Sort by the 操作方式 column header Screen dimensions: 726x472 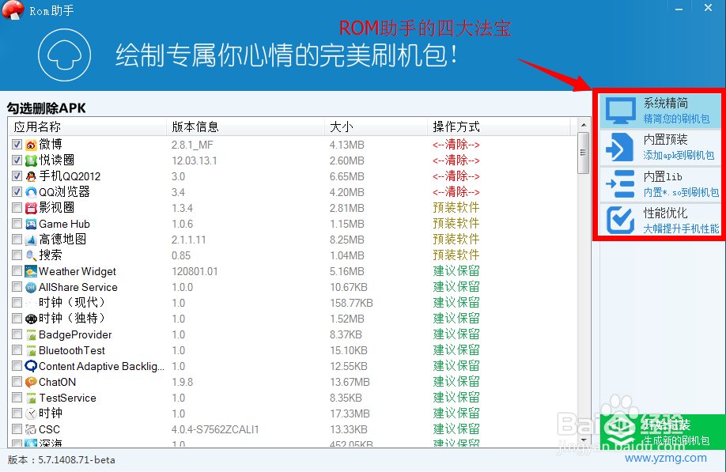pos(499,126)
